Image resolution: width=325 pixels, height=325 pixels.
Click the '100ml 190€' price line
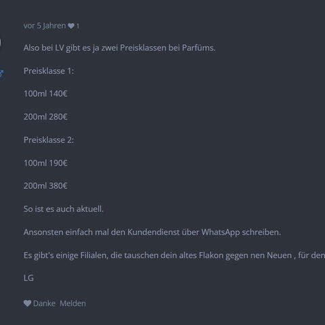[x=45, y=163]
